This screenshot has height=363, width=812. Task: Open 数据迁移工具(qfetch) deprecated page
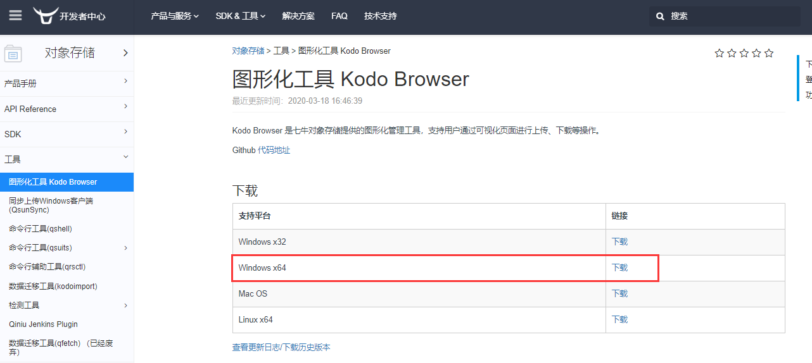[x=61, y=347]
